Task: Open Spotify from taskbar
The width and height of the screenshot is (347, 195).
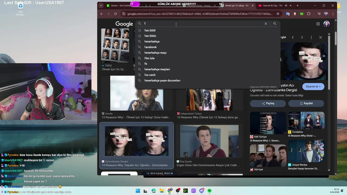Action: 210,191
